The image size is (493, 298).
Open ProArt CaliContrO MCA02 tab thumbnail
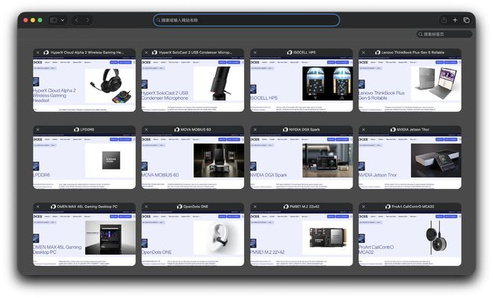click(410, 238)
